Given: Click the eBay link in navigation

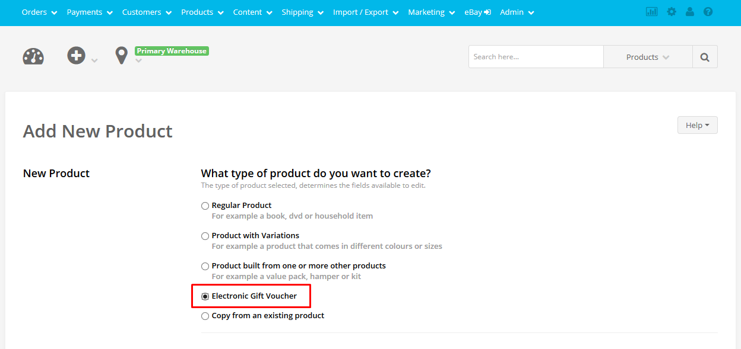Looking at the screenshot, I should point(477,12).
